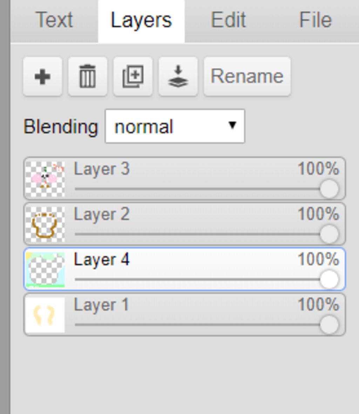Duplicate the layer with copy-plus icon
Viewport: 359px width, 414px height.
(133, 77)
